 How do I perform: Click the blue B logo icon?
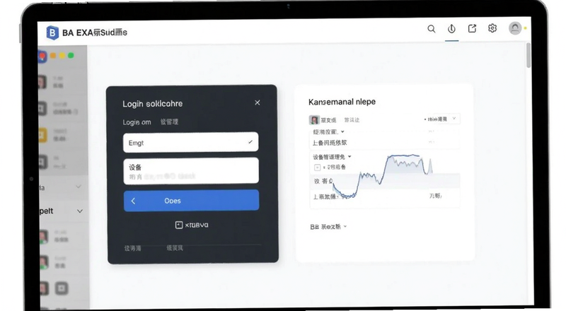(52, 33)
